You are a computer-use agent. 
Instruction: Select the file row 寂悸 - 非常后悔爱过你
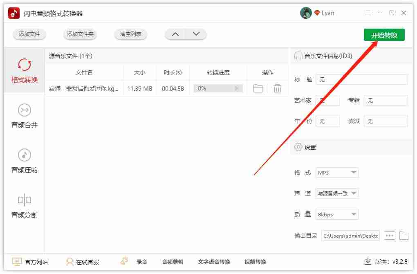[167, 88]
